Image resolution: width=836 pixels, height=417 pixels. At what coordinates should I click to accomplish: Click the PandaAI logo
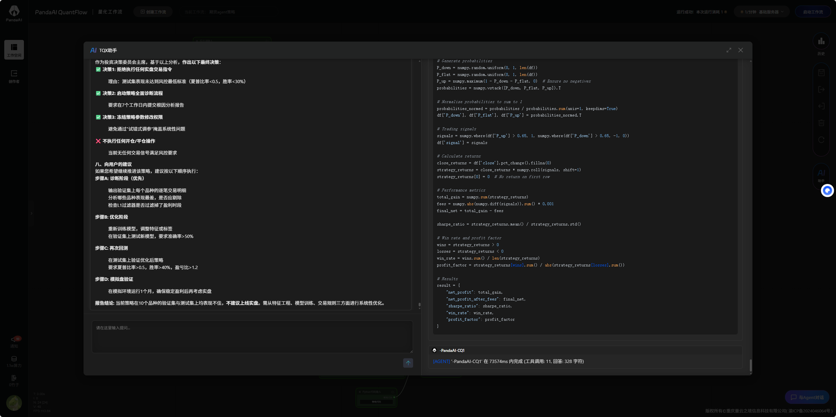[14, 12]
